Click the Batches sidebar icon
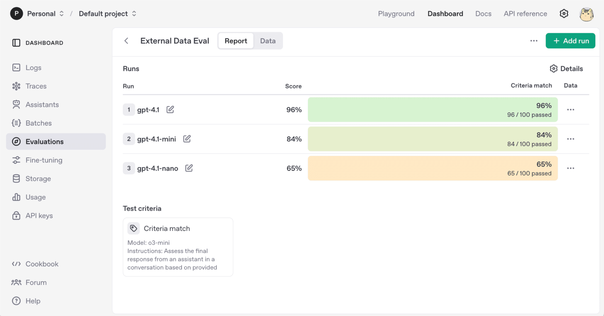Image resolution: width=604 pixels, height=316 pixels. (x=16, y=123)
